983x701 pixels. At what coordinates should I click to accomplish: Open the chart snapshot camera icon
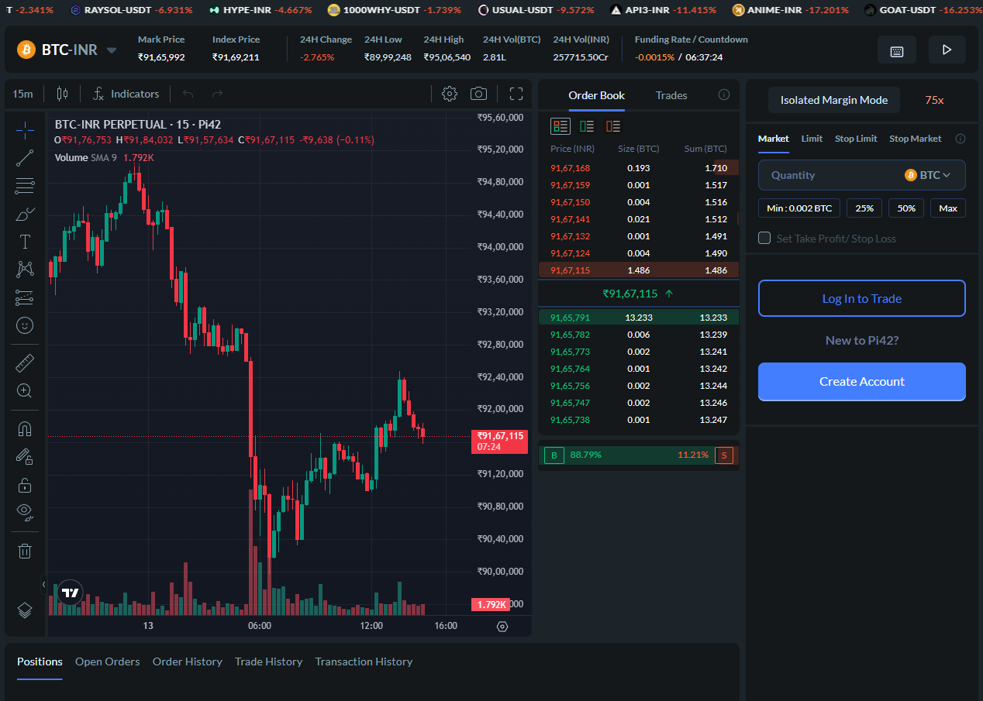pos(478,94)
